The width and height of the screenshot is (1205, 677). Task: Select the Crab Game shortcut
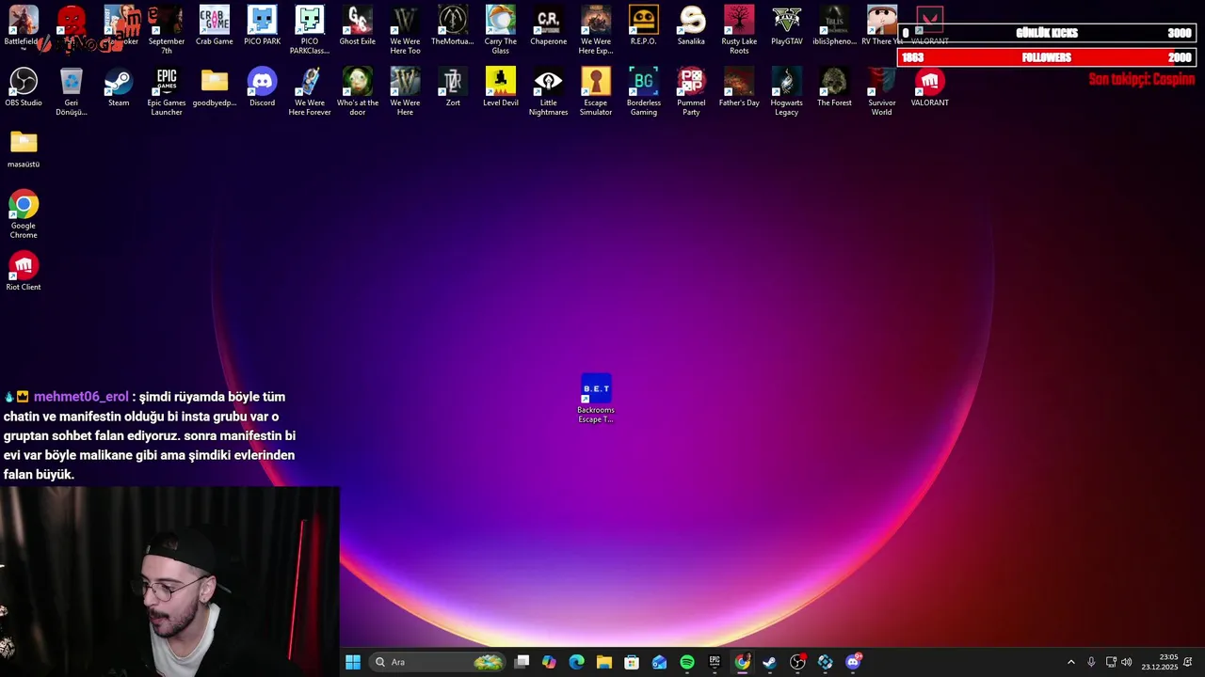pos(215,25)
